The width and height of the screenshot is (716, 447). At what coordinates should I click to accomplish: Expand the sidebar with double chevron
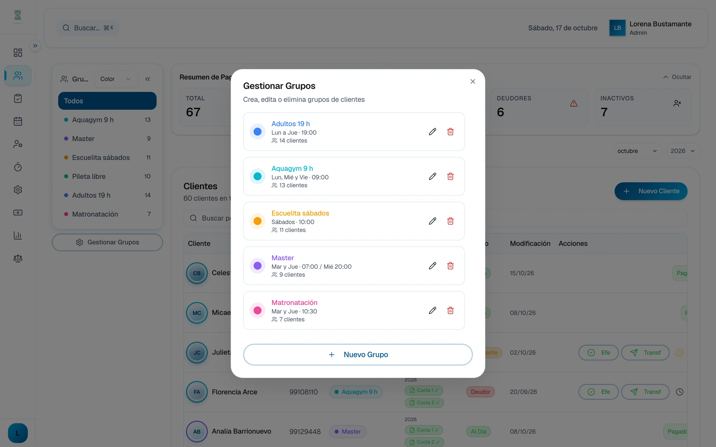35,46
